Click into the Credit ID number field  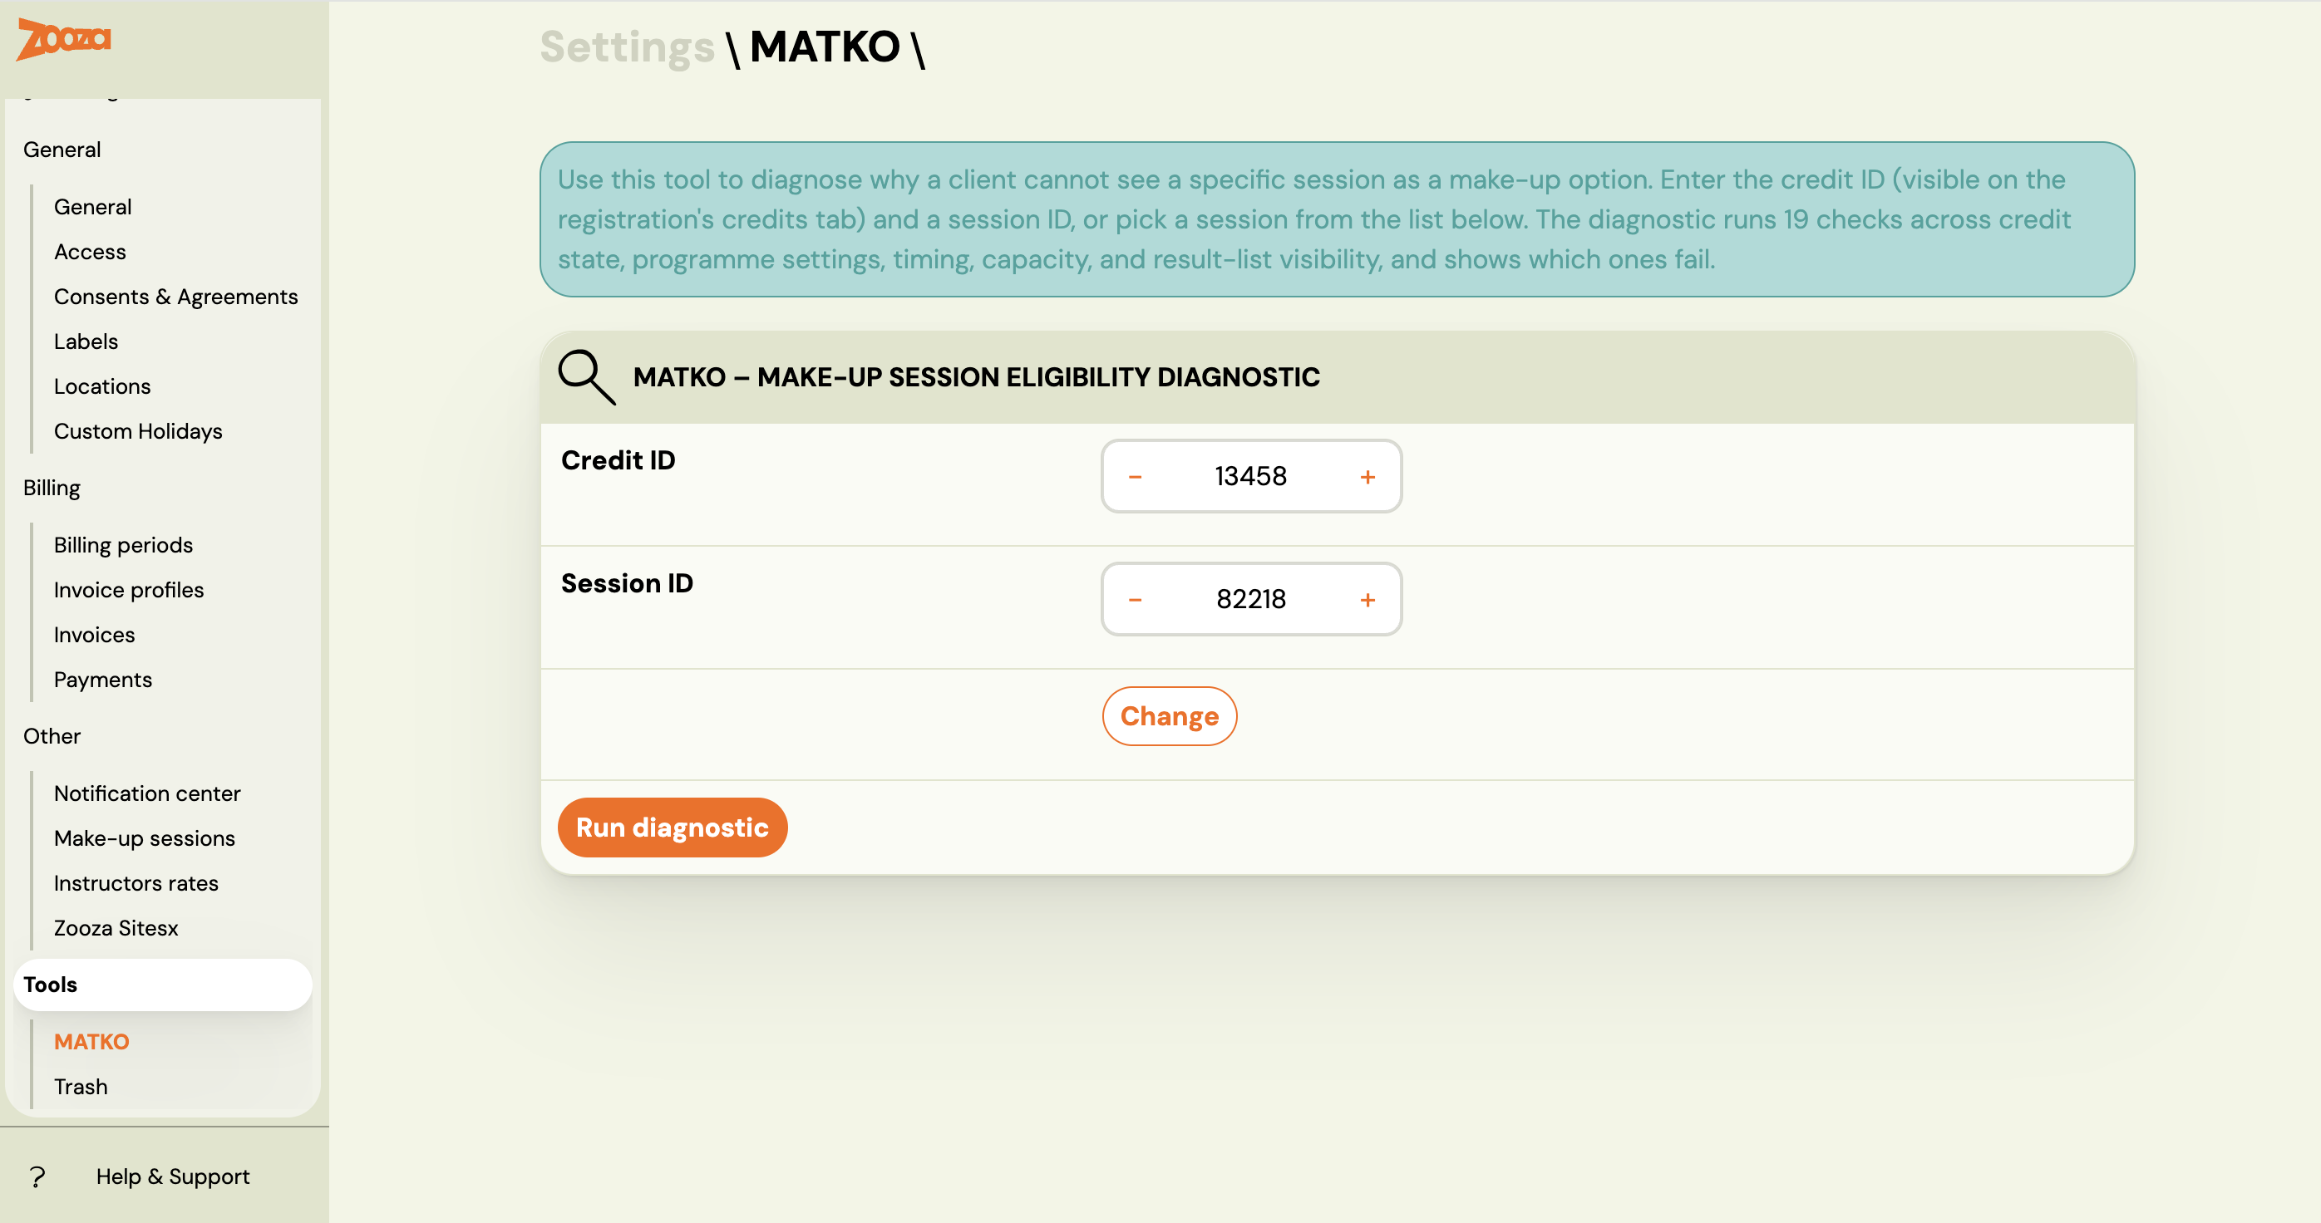[x=1250, y=476]
